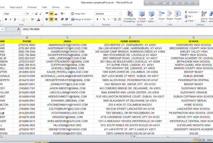Decrease font size with Shrink Font
The width and height of the screenshot is (213, 143).
click(x=40, y=14)
